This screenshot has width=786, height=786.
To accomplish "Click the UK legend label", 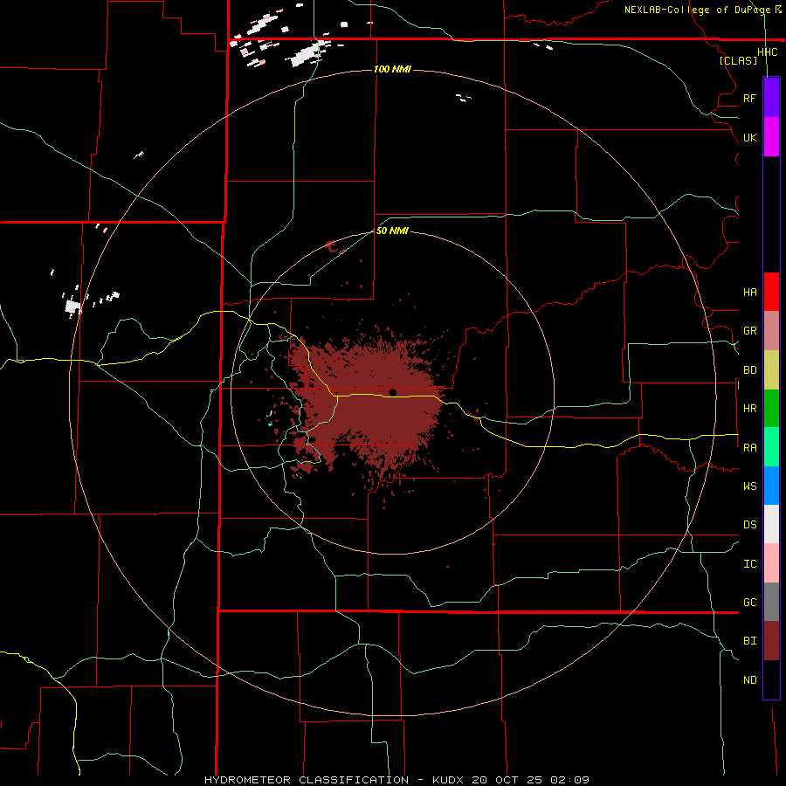I will click(x=749, y=137).
